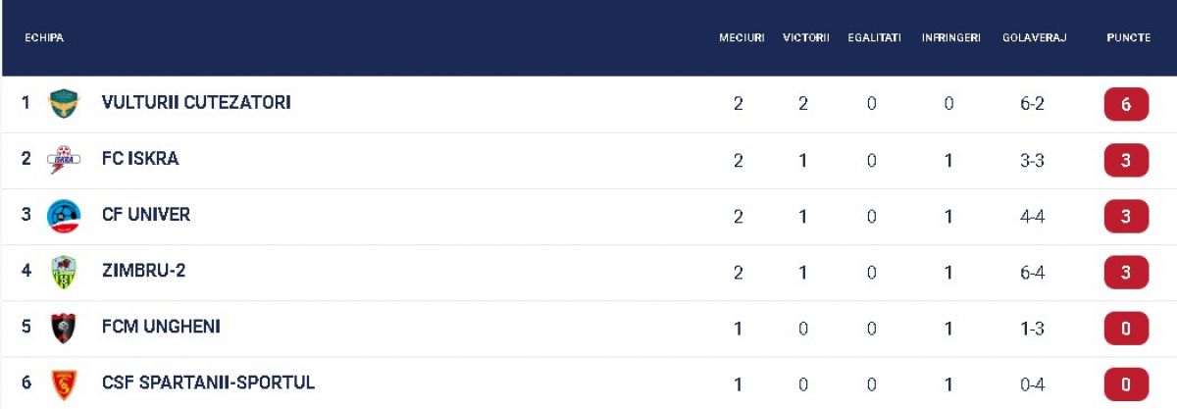Select the Zimbru-2 team emblem
This screenshot has width=1177, height=409.
64,272
